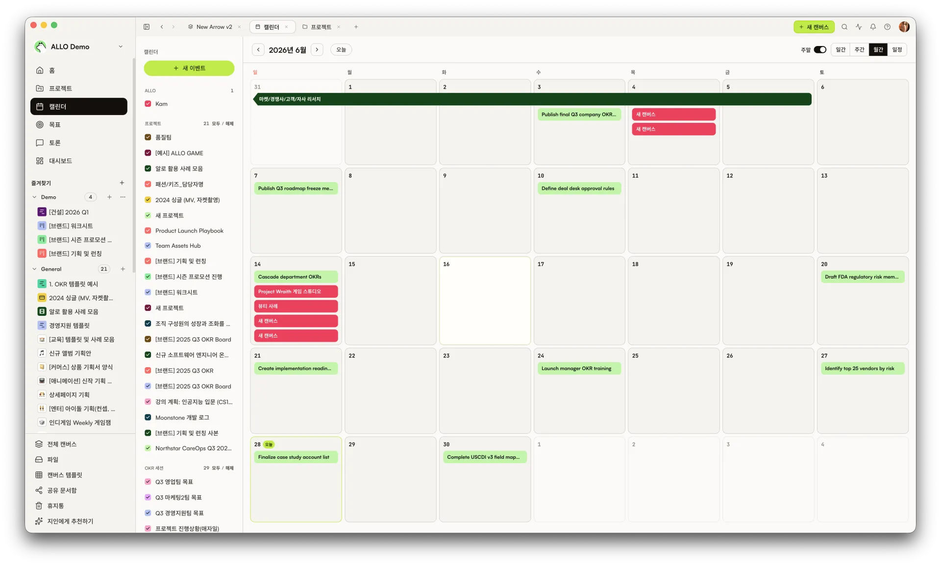Select all projects via 모두 link
This screenshot has width=941, height=566.
coord(216,124)
